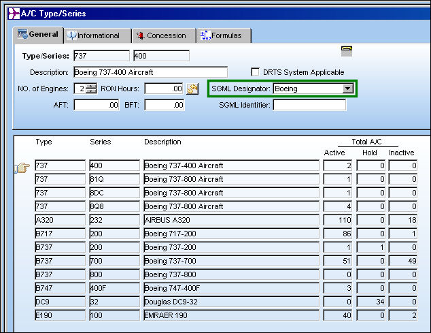Click the Series field containing 400
This screenshot has height=333, width=431.
pyautogui.click(x=161, y=56)
